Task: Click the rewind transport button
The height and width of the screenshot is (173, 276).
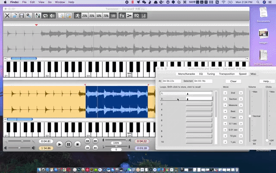Action: pos(87,141)
